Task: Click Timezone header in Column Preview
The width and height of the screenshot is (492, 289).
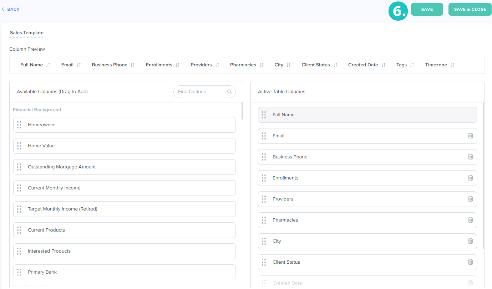Action: (x=436, y=65)
